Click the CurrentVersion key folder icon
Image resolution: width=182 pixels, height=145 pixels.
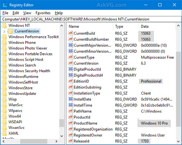[11, 31]
